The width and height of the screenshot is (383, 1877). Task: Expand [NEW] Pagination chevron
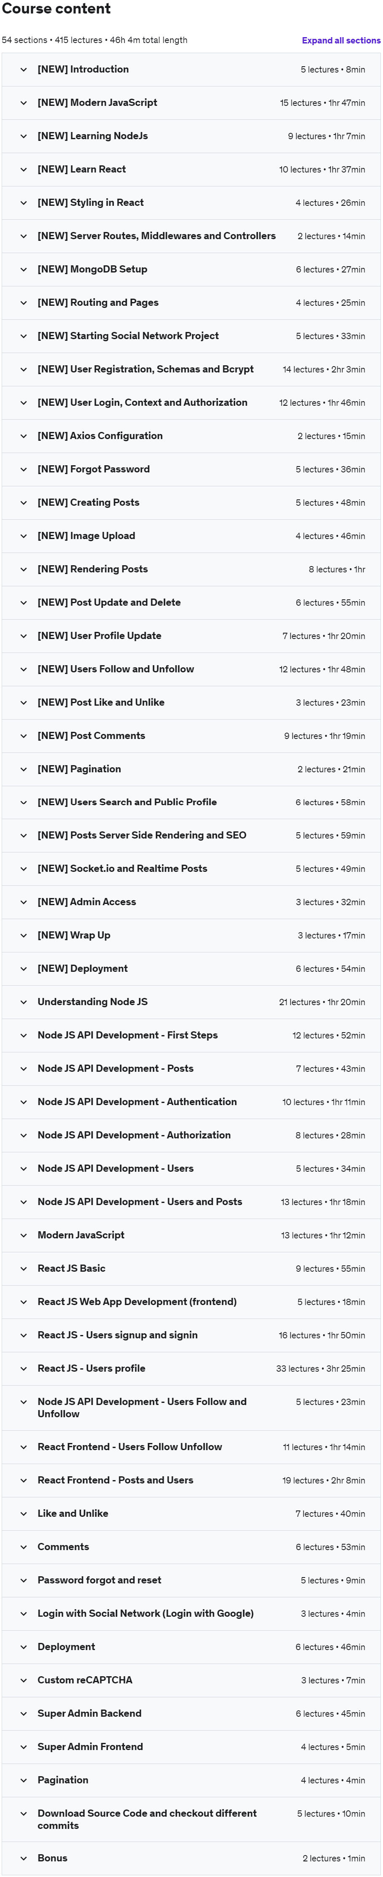(x=23, y=769)
